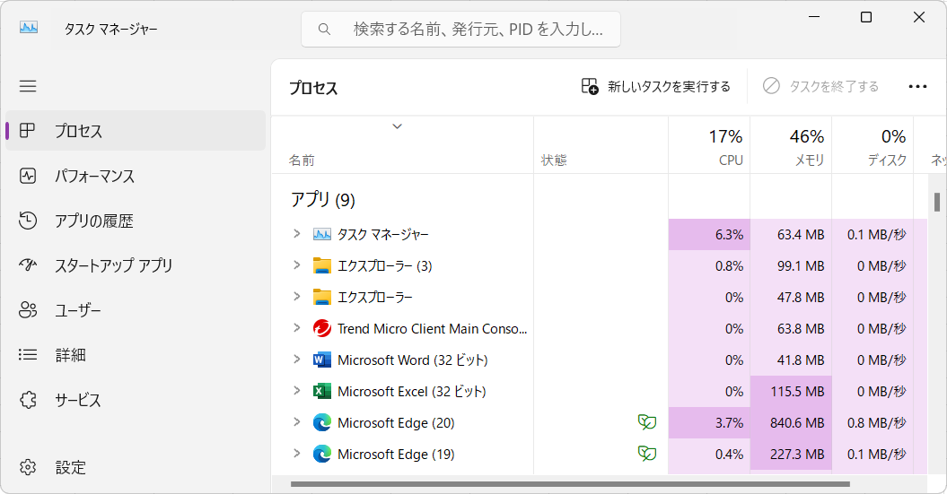The image size is (947, 494).
Task: Open the サービス page in sidebar
Action: coord(78,400)
